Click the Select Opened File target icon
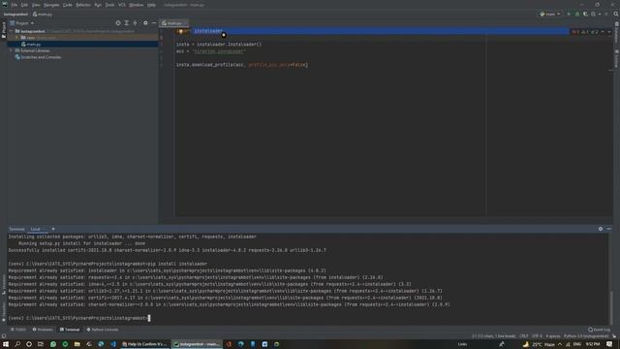This screenshot has width=620, height=349. pyautogui.click(x=118, y=23)
